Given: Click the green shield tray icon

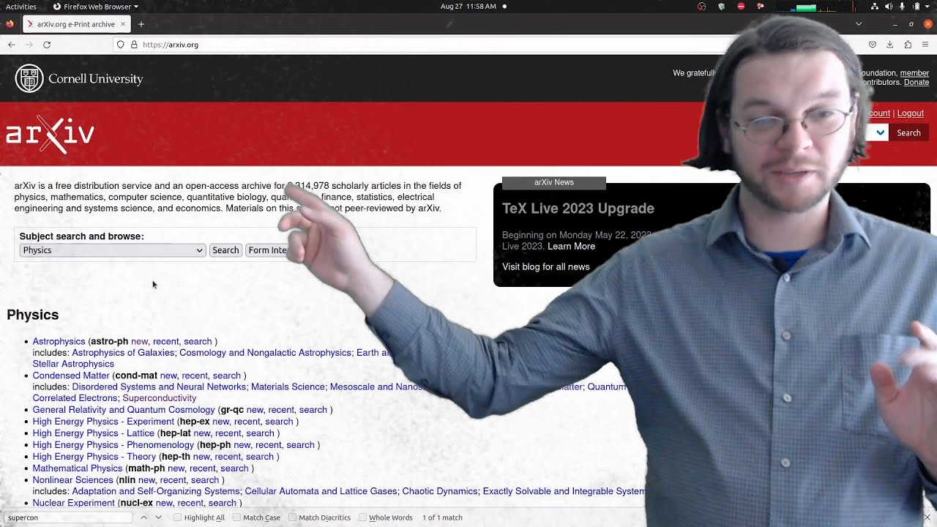Looking at the screenshot, I should point(721,7).
